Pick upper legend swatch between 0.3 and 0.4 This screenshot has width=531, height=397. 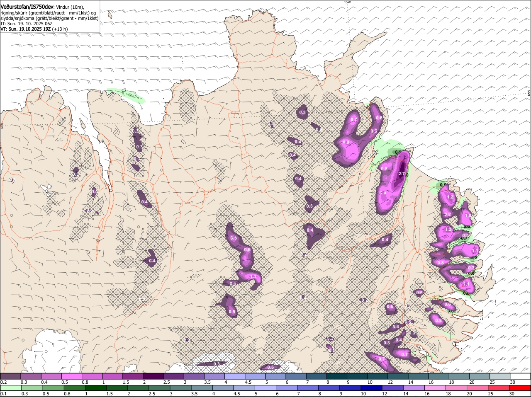click(x=31, y=376)
